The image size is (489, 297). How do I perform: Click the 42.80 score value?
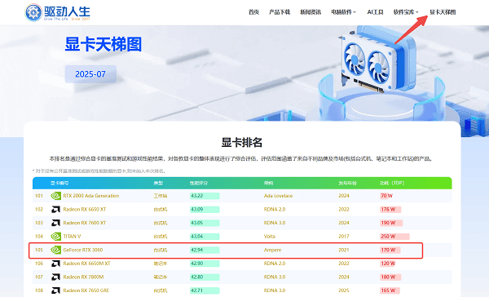196,277
